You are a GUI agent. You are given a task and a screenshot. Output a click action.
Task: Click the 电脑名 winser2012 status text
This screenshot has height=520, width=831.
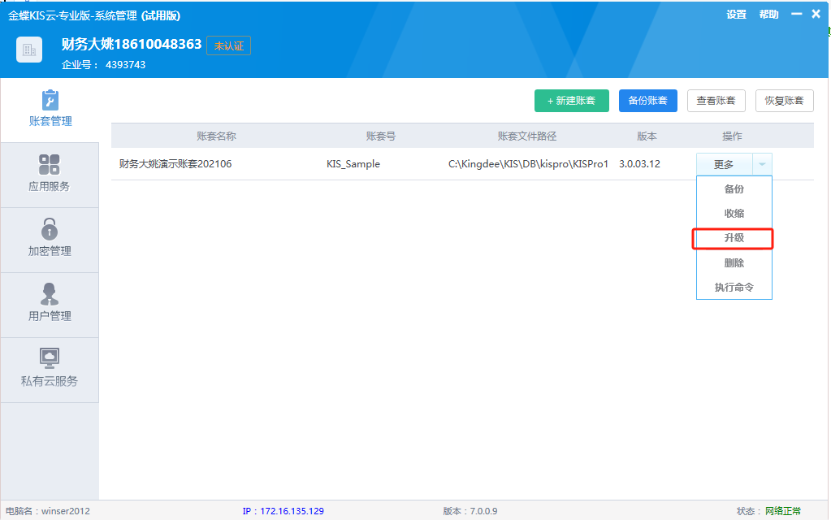point(48,511)
